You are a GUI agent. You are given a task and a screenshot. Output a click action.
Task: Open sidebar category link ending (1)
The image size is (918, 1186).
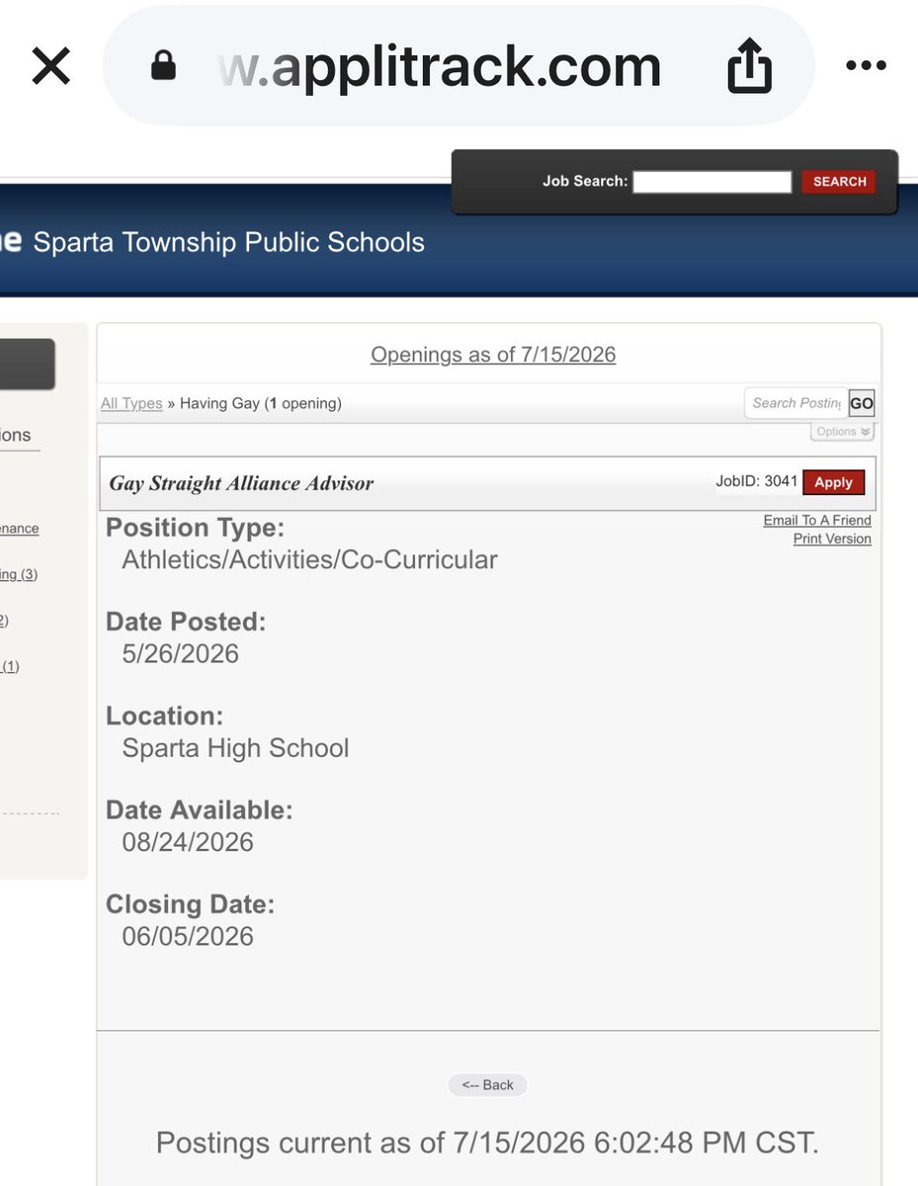[x=10, y=666]
